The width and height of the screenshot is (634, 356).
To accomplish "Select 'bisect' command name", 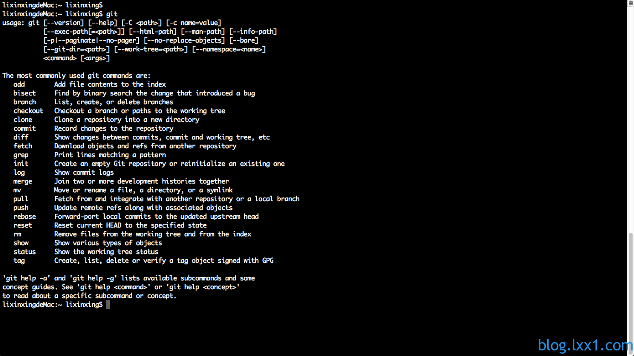I will click(x=25, y=93).
